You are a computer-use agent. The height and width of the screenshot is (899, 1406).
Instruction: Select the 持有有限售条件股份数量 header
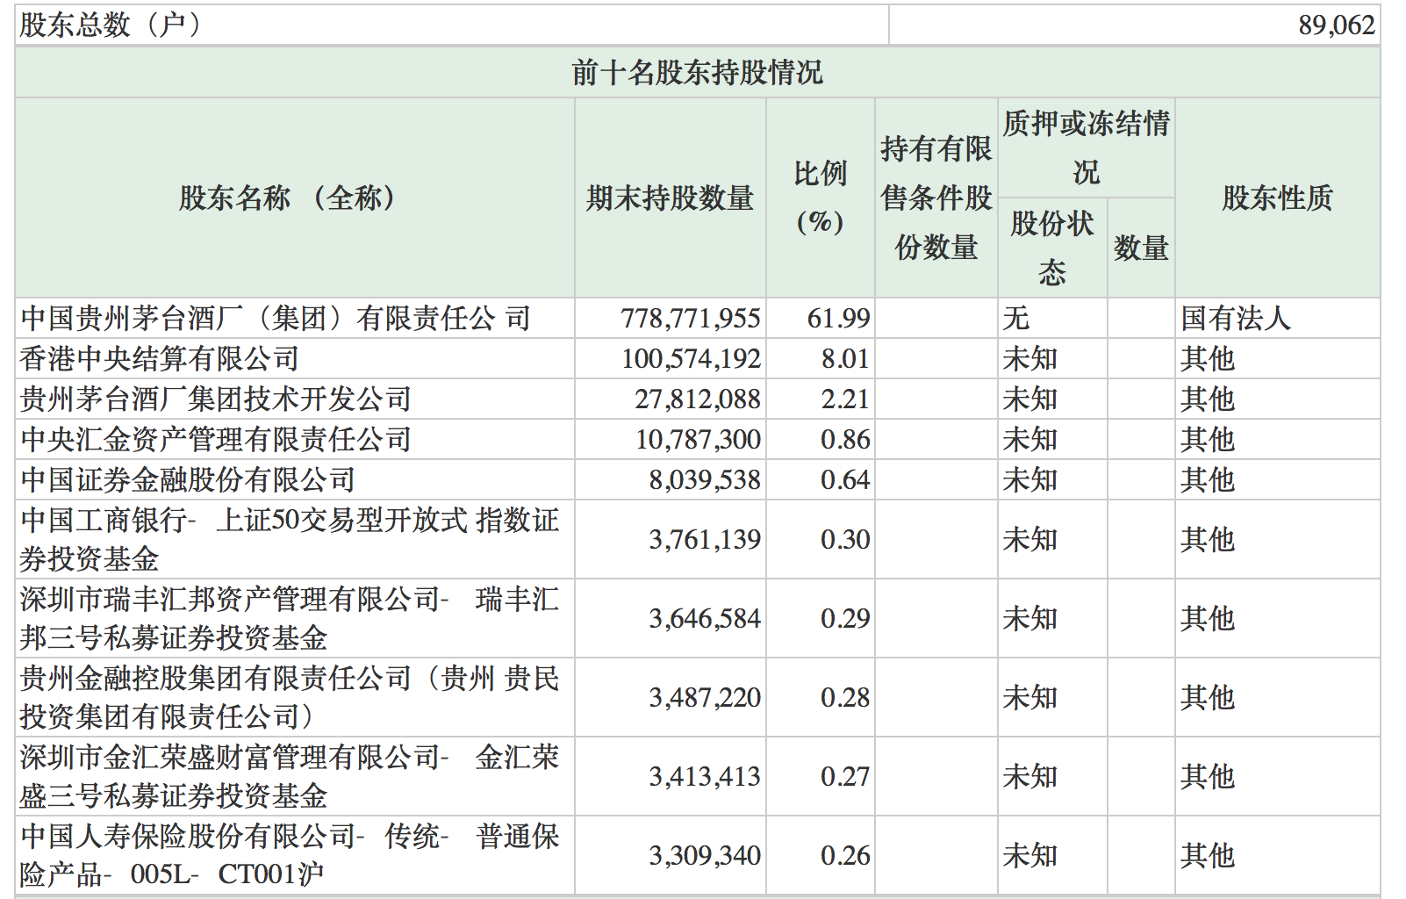[x=936, y=198]
